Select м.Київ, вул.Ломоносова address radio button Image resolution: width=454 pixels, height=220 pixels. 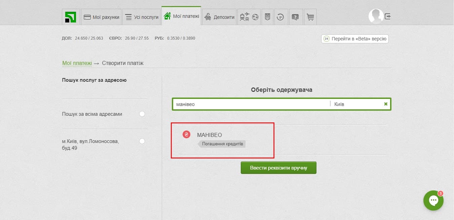(142, 141)
